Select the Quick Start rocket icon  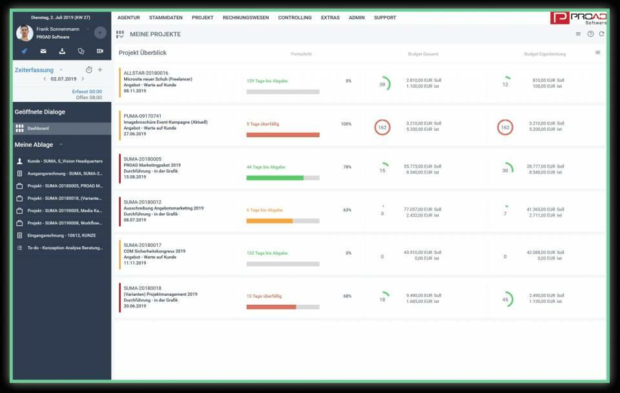(x=24, y=50)
